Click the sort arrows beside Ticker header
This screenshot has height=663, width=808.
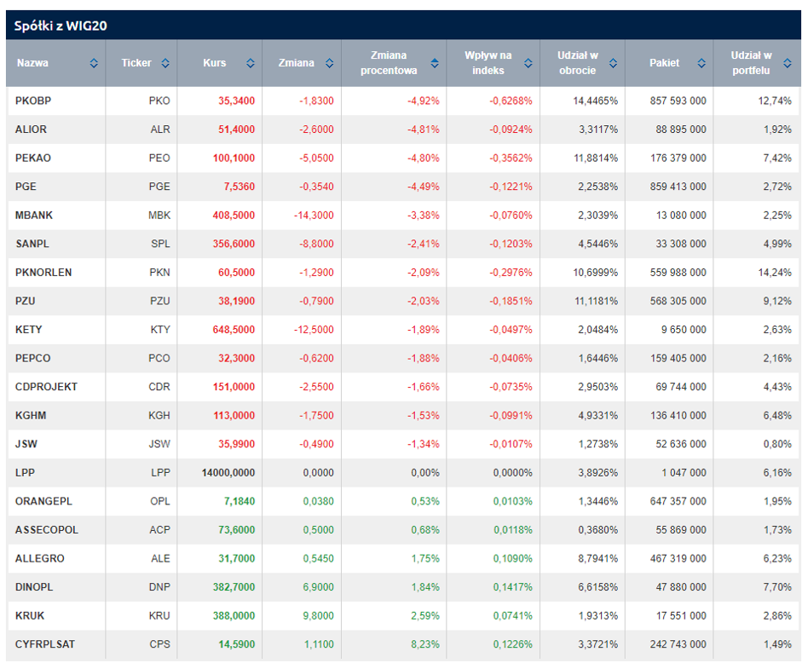tap(165, 63)
